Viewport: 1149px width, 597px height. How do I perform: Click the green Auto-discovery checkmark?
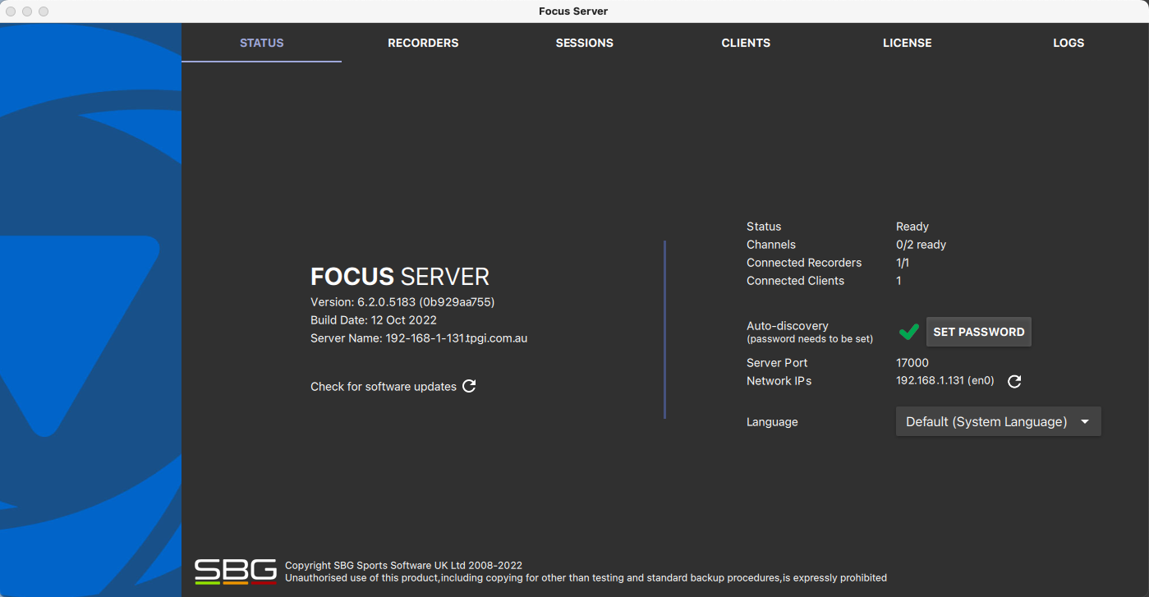pos(908,332)
